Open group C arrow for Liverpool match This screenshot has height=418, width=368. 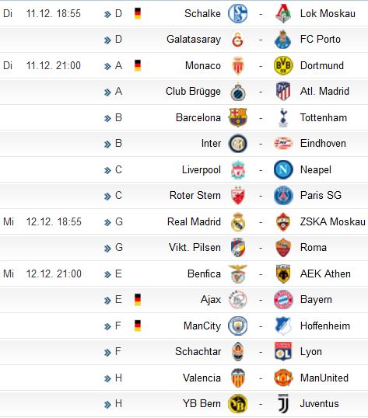pos(107,170)
